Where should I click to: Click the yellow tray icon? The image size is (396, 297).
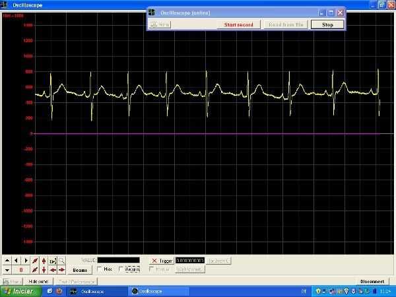318,292
